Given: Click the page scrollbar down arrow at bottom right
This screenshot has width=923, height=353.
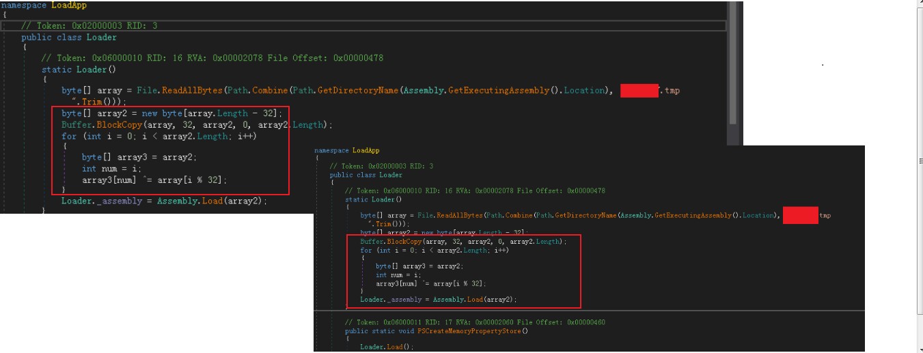Looking at the screenshot, I should coord(918,348).
